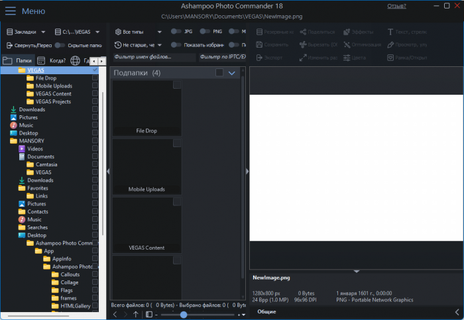464x320 pixels.
Task: Click the NewImage.png file name label
Action: click(271, 278)
